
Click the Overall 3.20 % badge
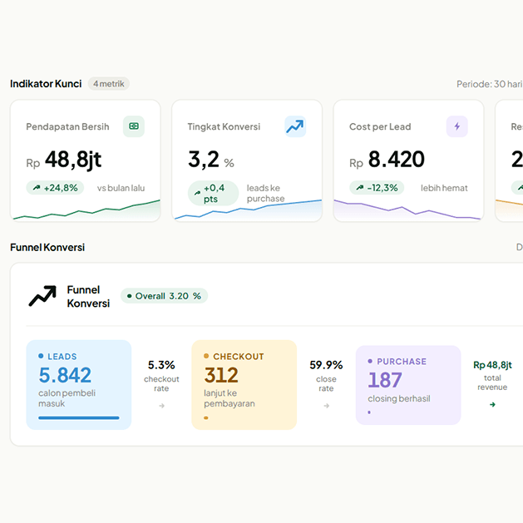(x=164, y=296)
